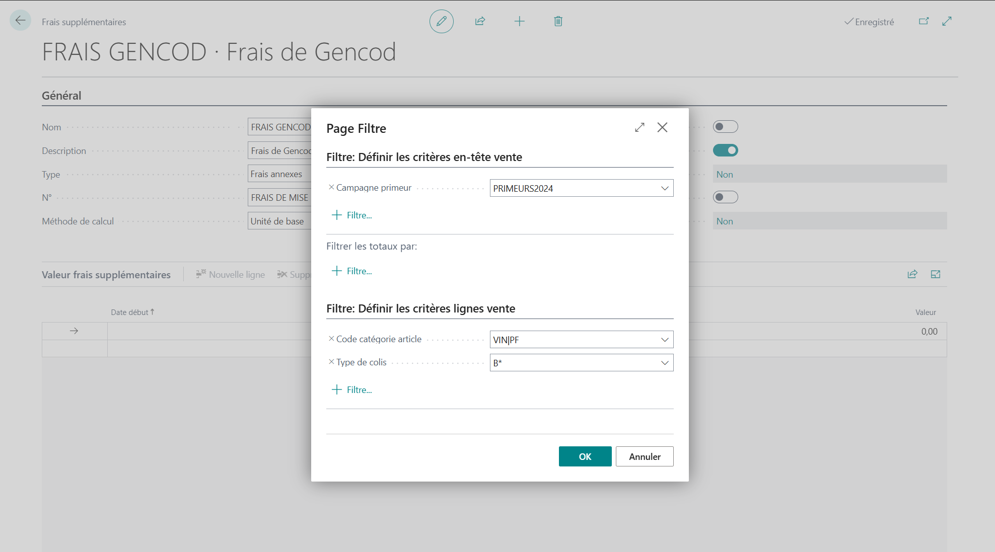Click the pencil edit icon
995x552 pixels.
tap(442, 21)
